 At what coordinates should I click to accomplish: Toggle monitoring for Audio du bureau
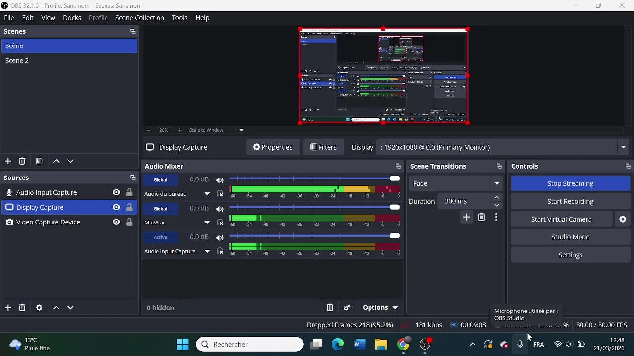[x=220, y=194]
